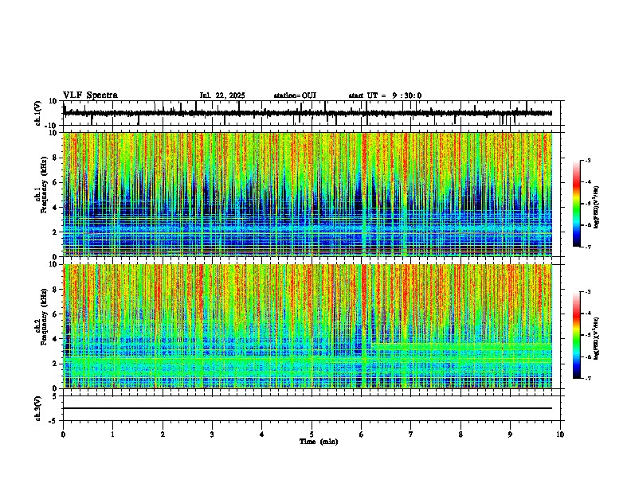The height and width of the screenshot is (487, 631).
Task: Click time axis tick label '3'
Action: (212, 434)
